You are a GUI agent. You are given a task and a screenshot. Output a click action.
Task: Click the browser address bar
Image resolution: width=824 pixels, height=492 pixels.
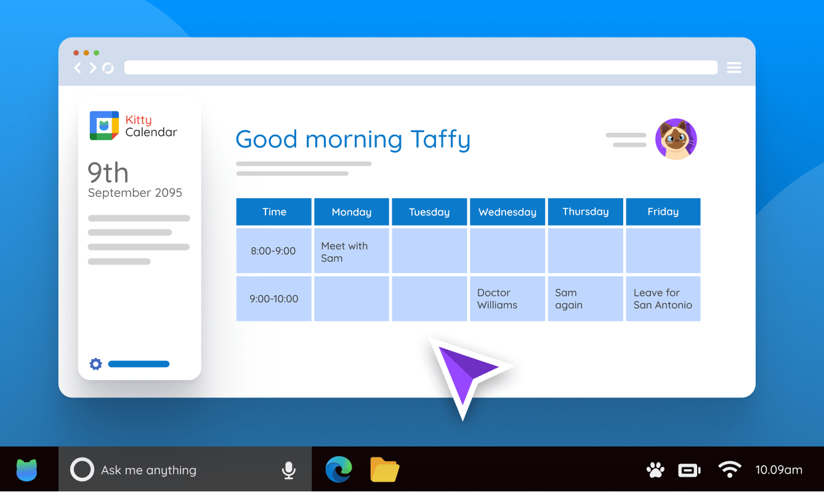click(421, 68)
